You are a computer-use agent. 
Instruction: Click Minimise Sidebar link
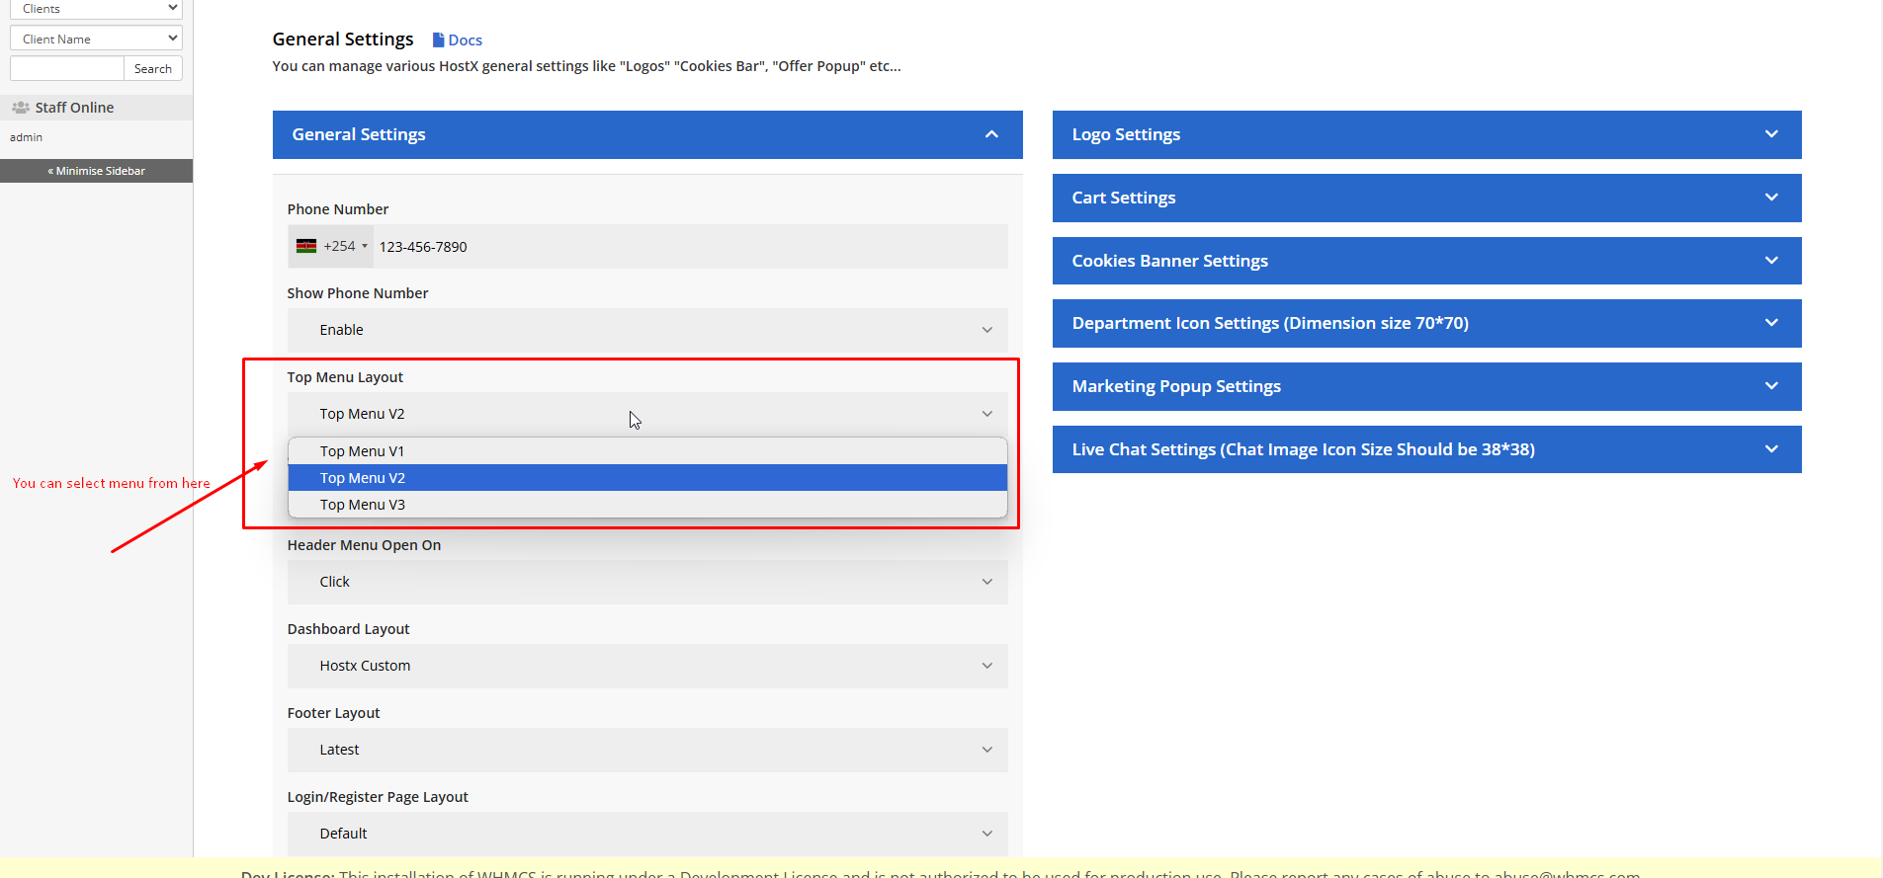97,171
